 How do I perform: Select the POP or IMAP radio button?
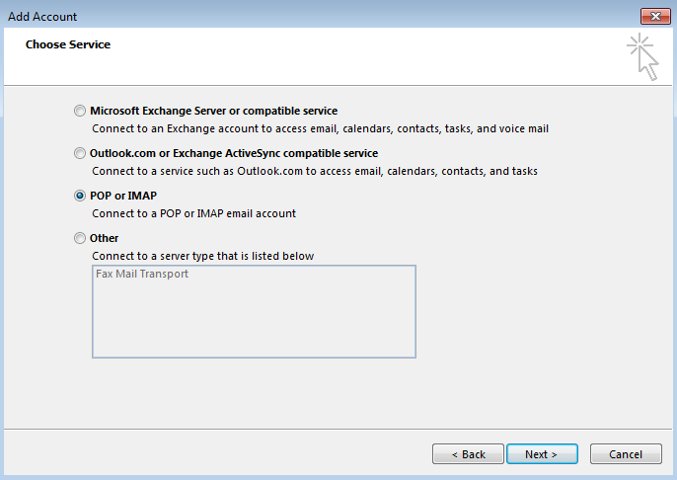tap(80, 196)
